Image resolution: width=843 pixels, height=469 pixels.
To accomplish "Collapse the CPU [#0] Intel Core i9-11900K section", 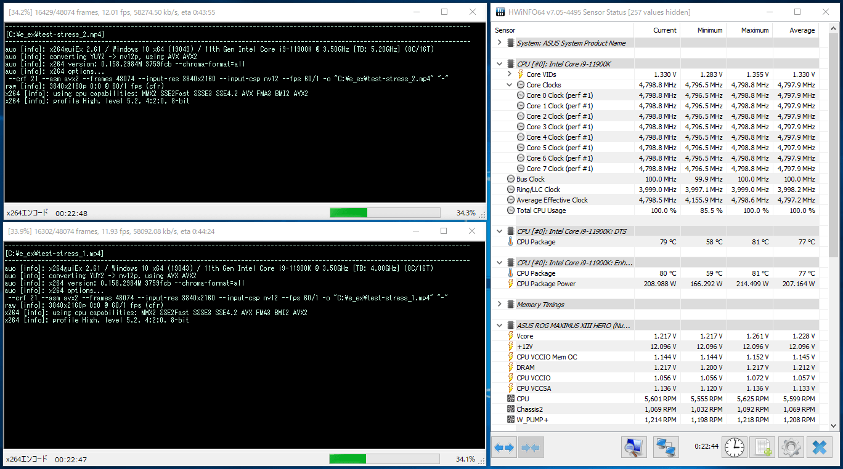I will point(500,64).
